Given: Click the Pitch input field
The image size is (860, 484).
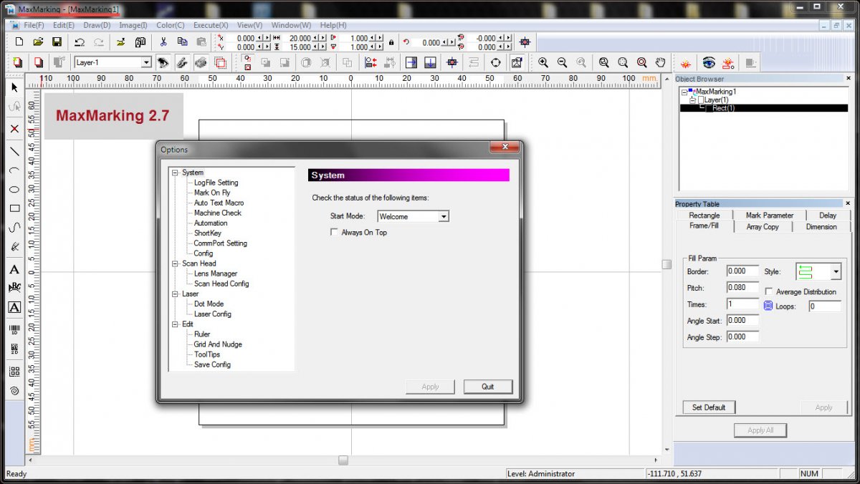Looking at the screenshot, I should [x=742, y=288].
